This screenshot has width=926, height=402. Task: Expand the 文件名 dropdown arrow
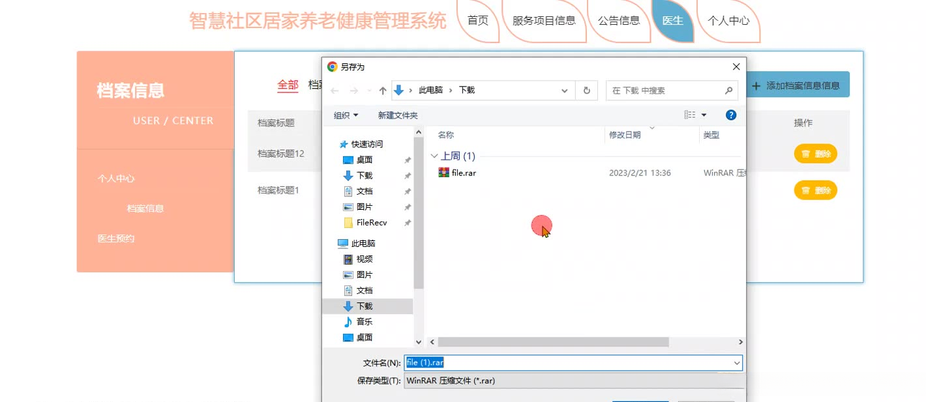pos(737,363)
